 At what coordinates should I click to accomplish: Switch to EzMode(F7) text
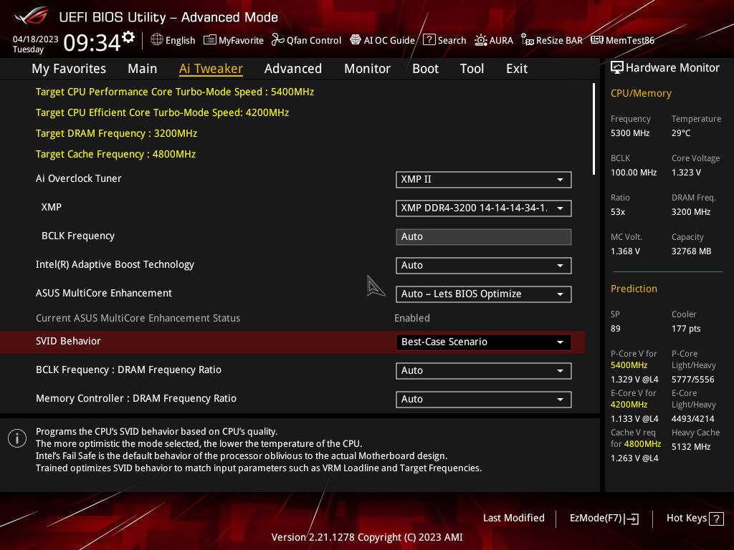coord(596,518)
